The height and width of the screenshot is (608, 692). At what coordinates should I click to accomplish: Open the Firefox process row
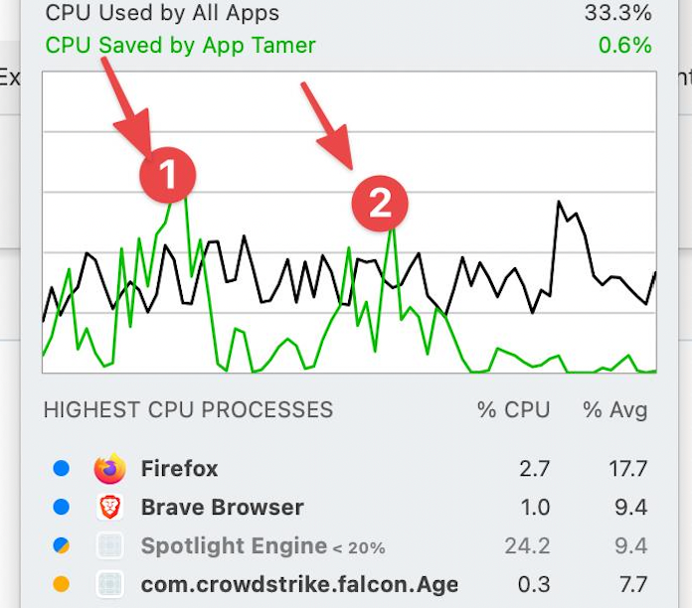coord(350,468)
